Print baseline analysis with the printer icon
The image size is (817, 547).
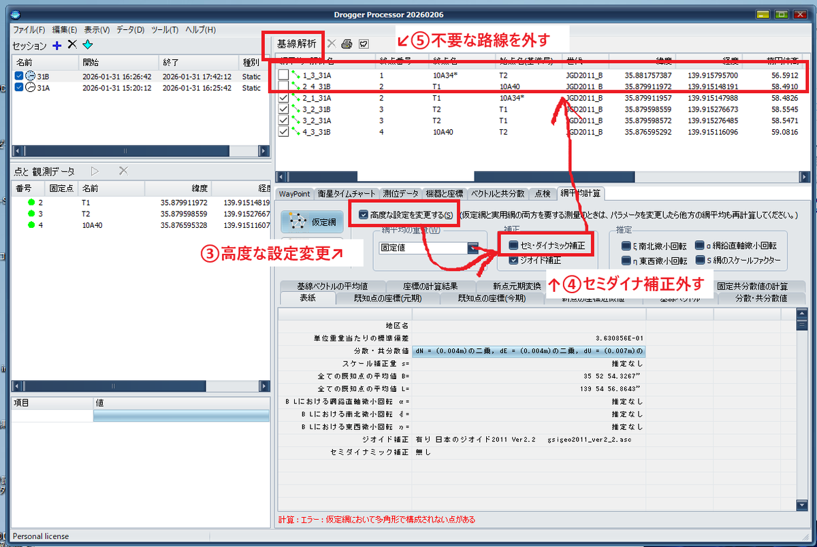pyautogui.click(x=347, y=44)
